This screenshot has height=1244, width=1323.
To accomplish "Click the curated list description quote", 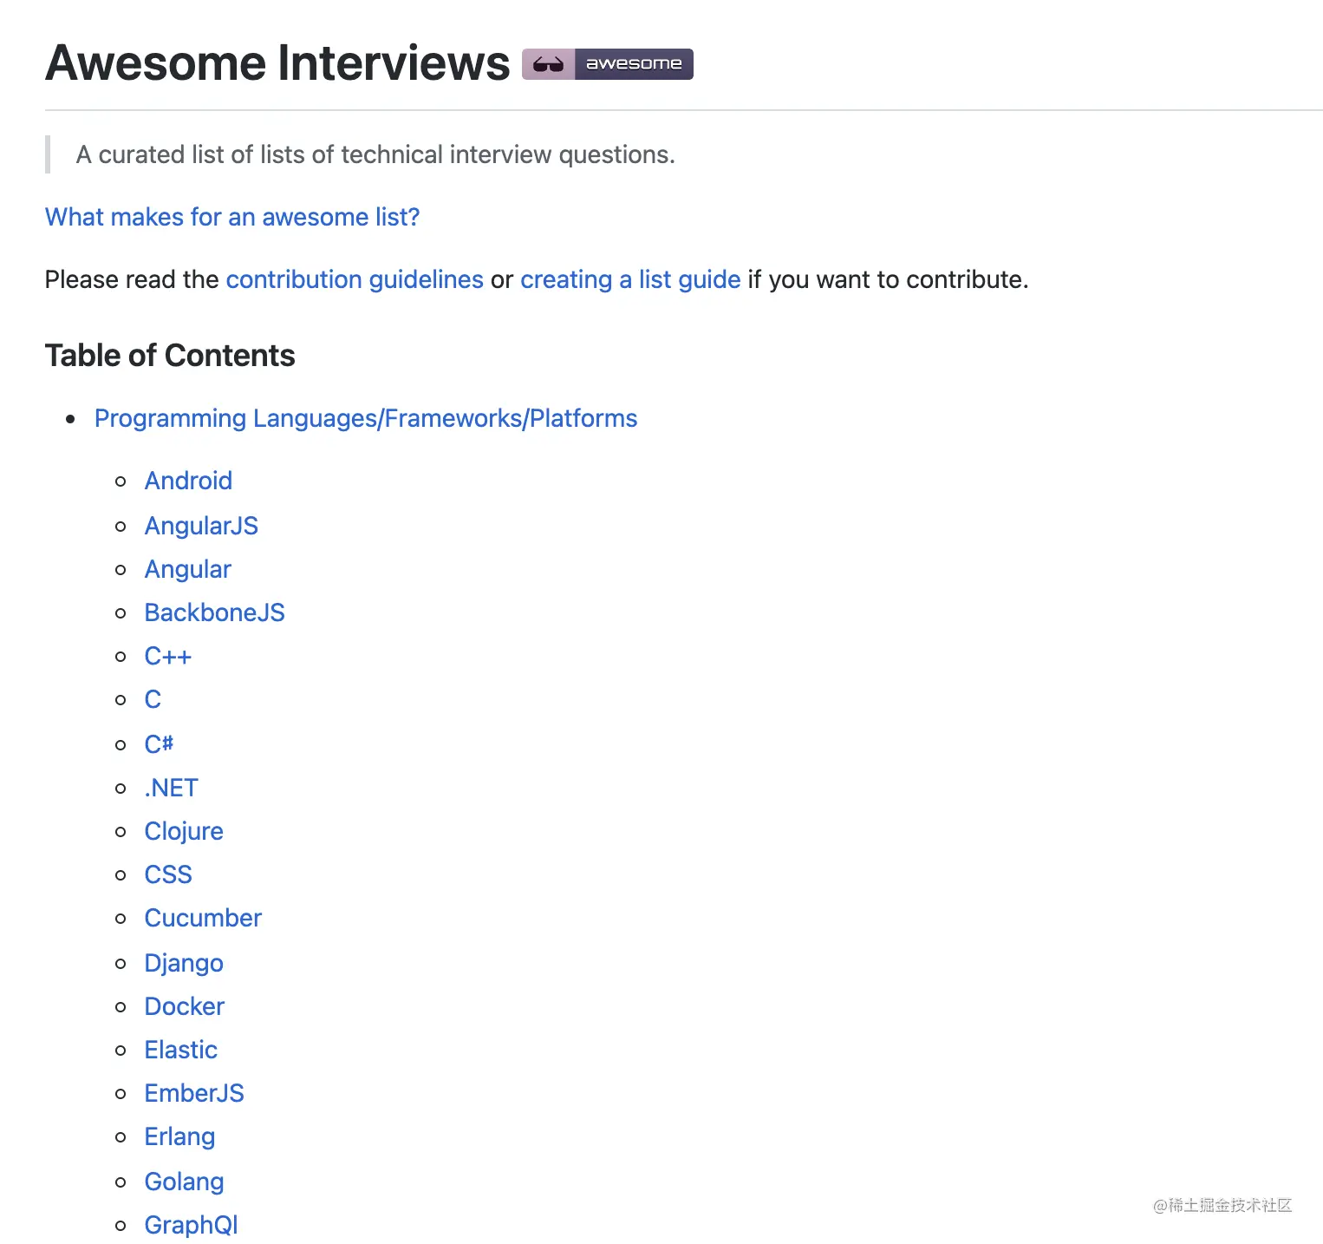I will pos(375,154).
